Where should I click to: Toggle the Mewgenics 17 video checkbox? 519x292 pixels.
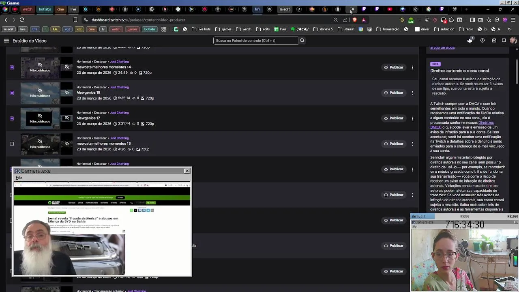point(12,118)
